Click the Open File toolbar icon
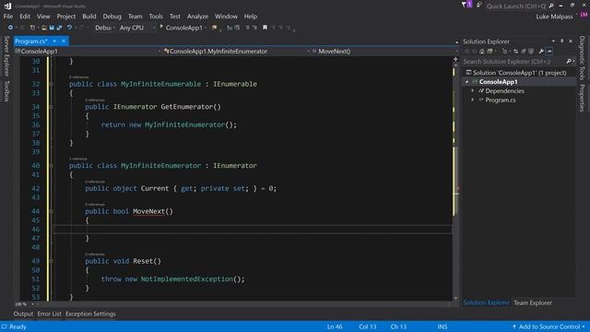The image size is (590, 332). pos(44,28)
